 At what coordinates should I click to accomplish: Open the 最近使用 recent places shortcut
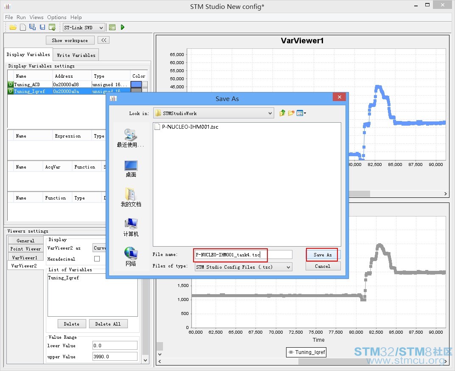point(131,138)
